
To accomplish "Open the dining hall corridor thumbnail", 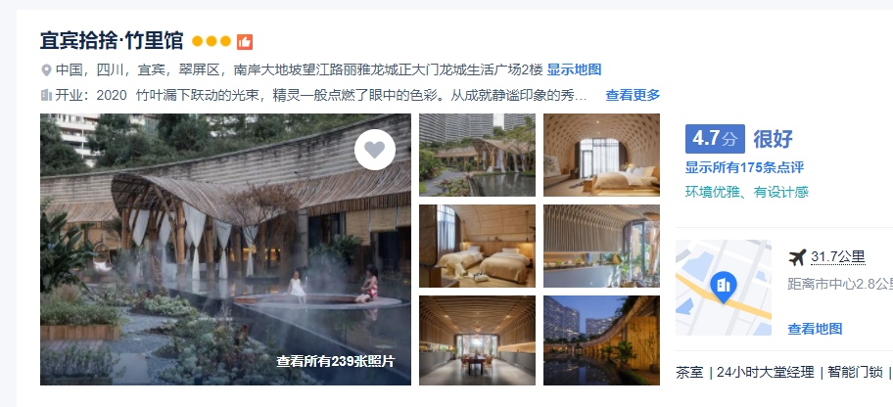I will click(477, 340).
